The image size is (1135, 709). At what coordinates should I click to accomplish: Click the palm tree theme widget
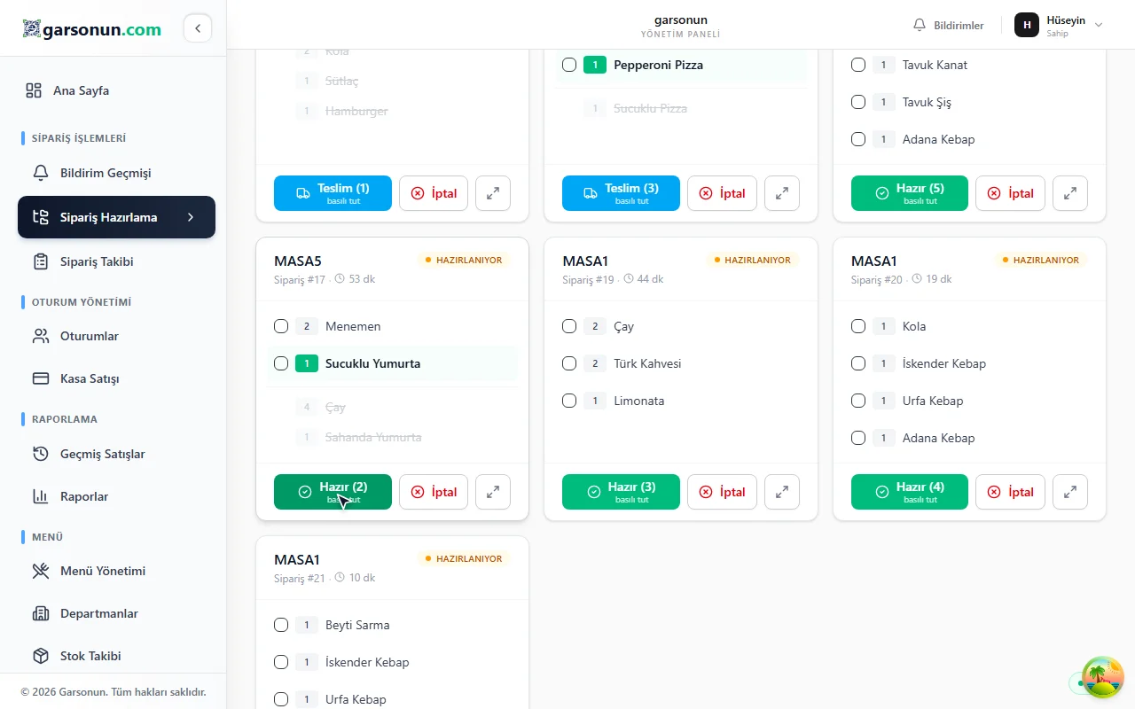coord(1103,678)
